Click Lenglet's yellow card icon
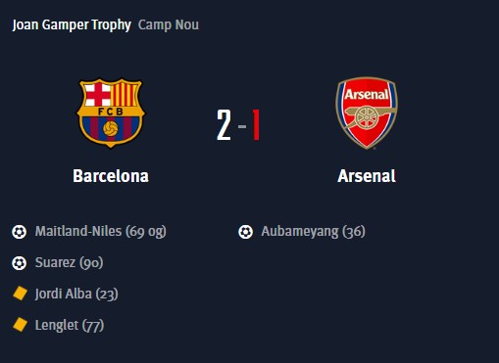 [20, 325]
